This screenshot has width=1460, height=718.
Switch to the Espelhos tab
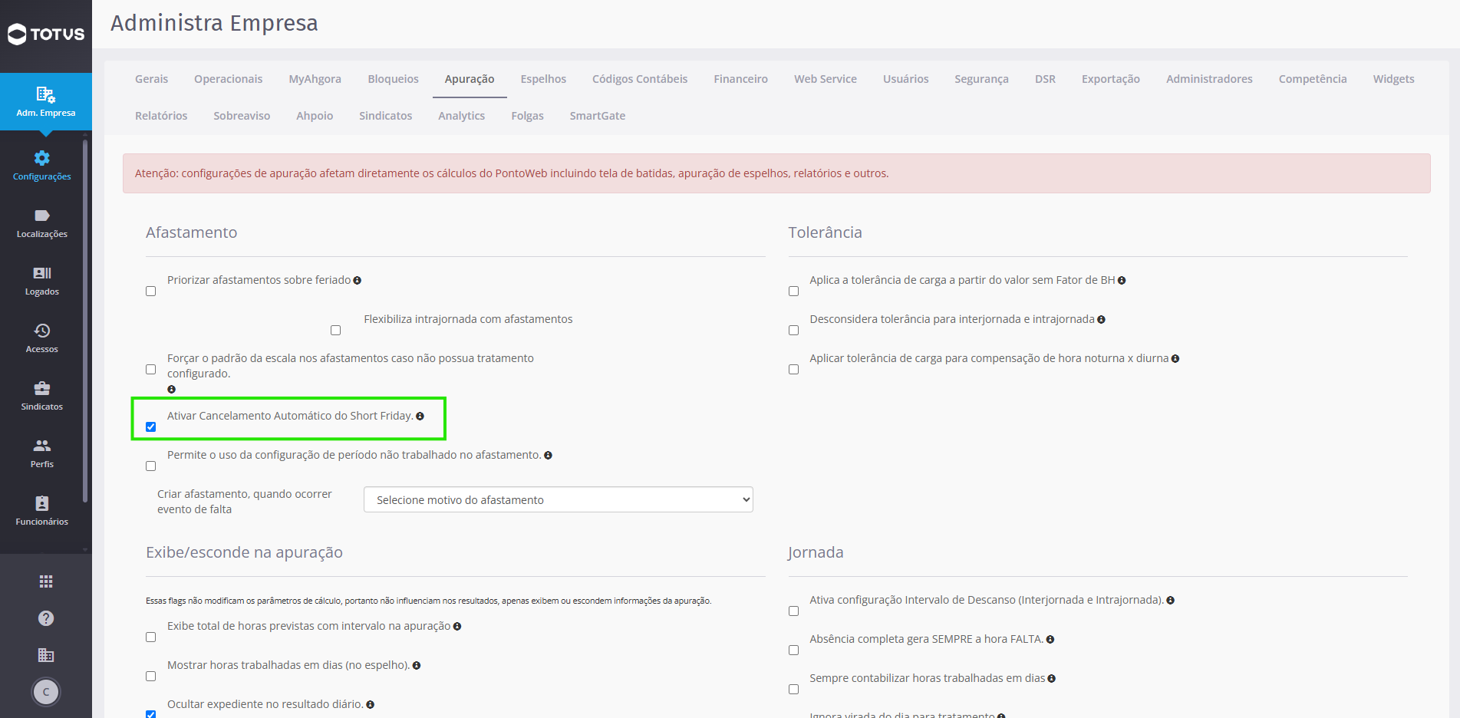543,79
